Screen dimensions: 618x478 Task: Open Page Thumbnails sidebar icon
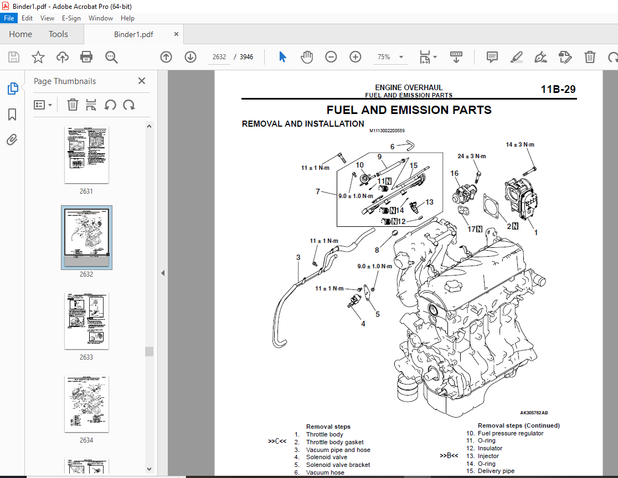pos(13,88)
